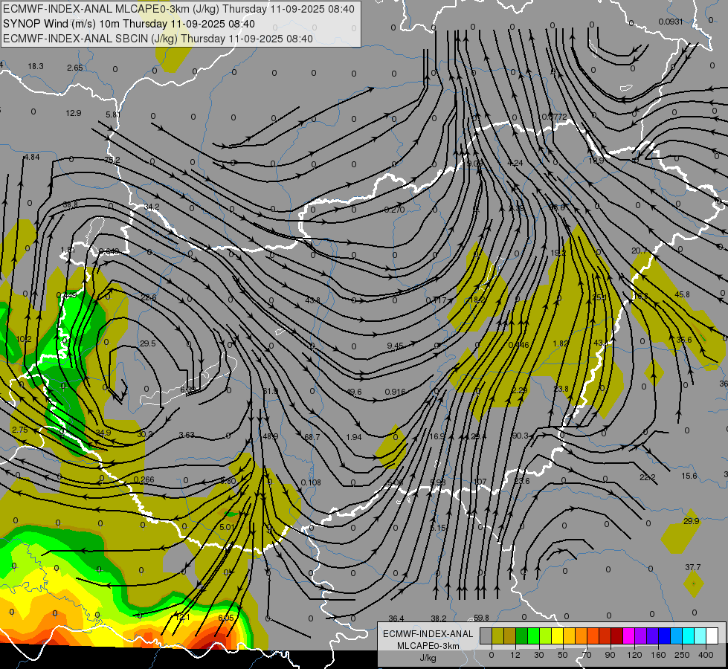The image size is (728, 669).
Task: Click the map value 0.266
Action: 144,479
